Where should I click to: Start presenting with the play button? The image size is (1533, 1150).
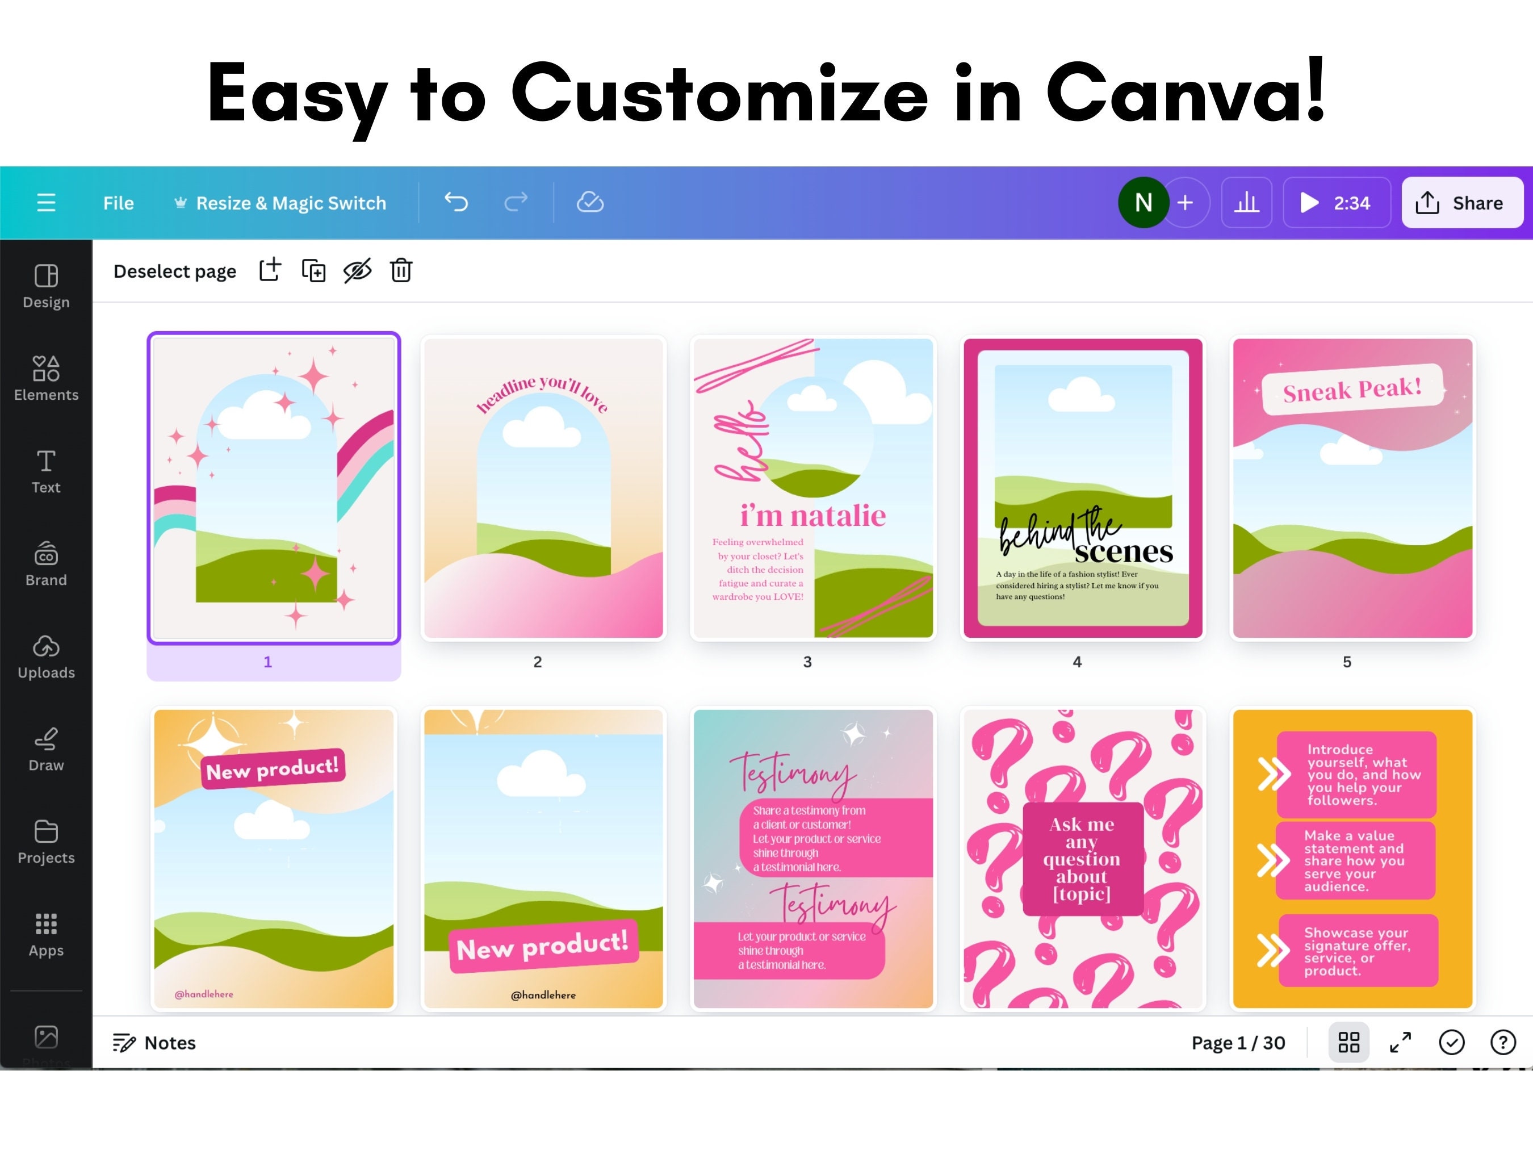[x=1309, y=202]
